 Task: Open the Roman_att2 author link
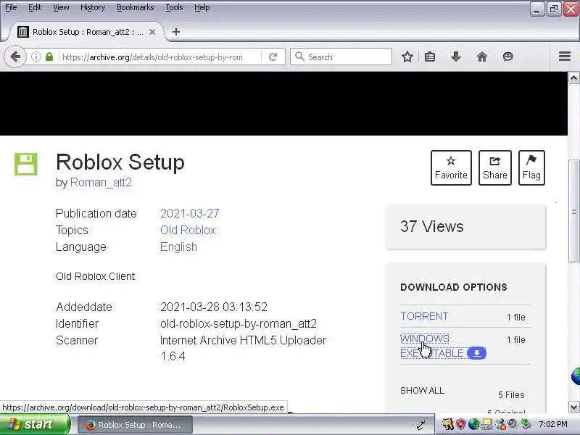click(x=101, y=183)
